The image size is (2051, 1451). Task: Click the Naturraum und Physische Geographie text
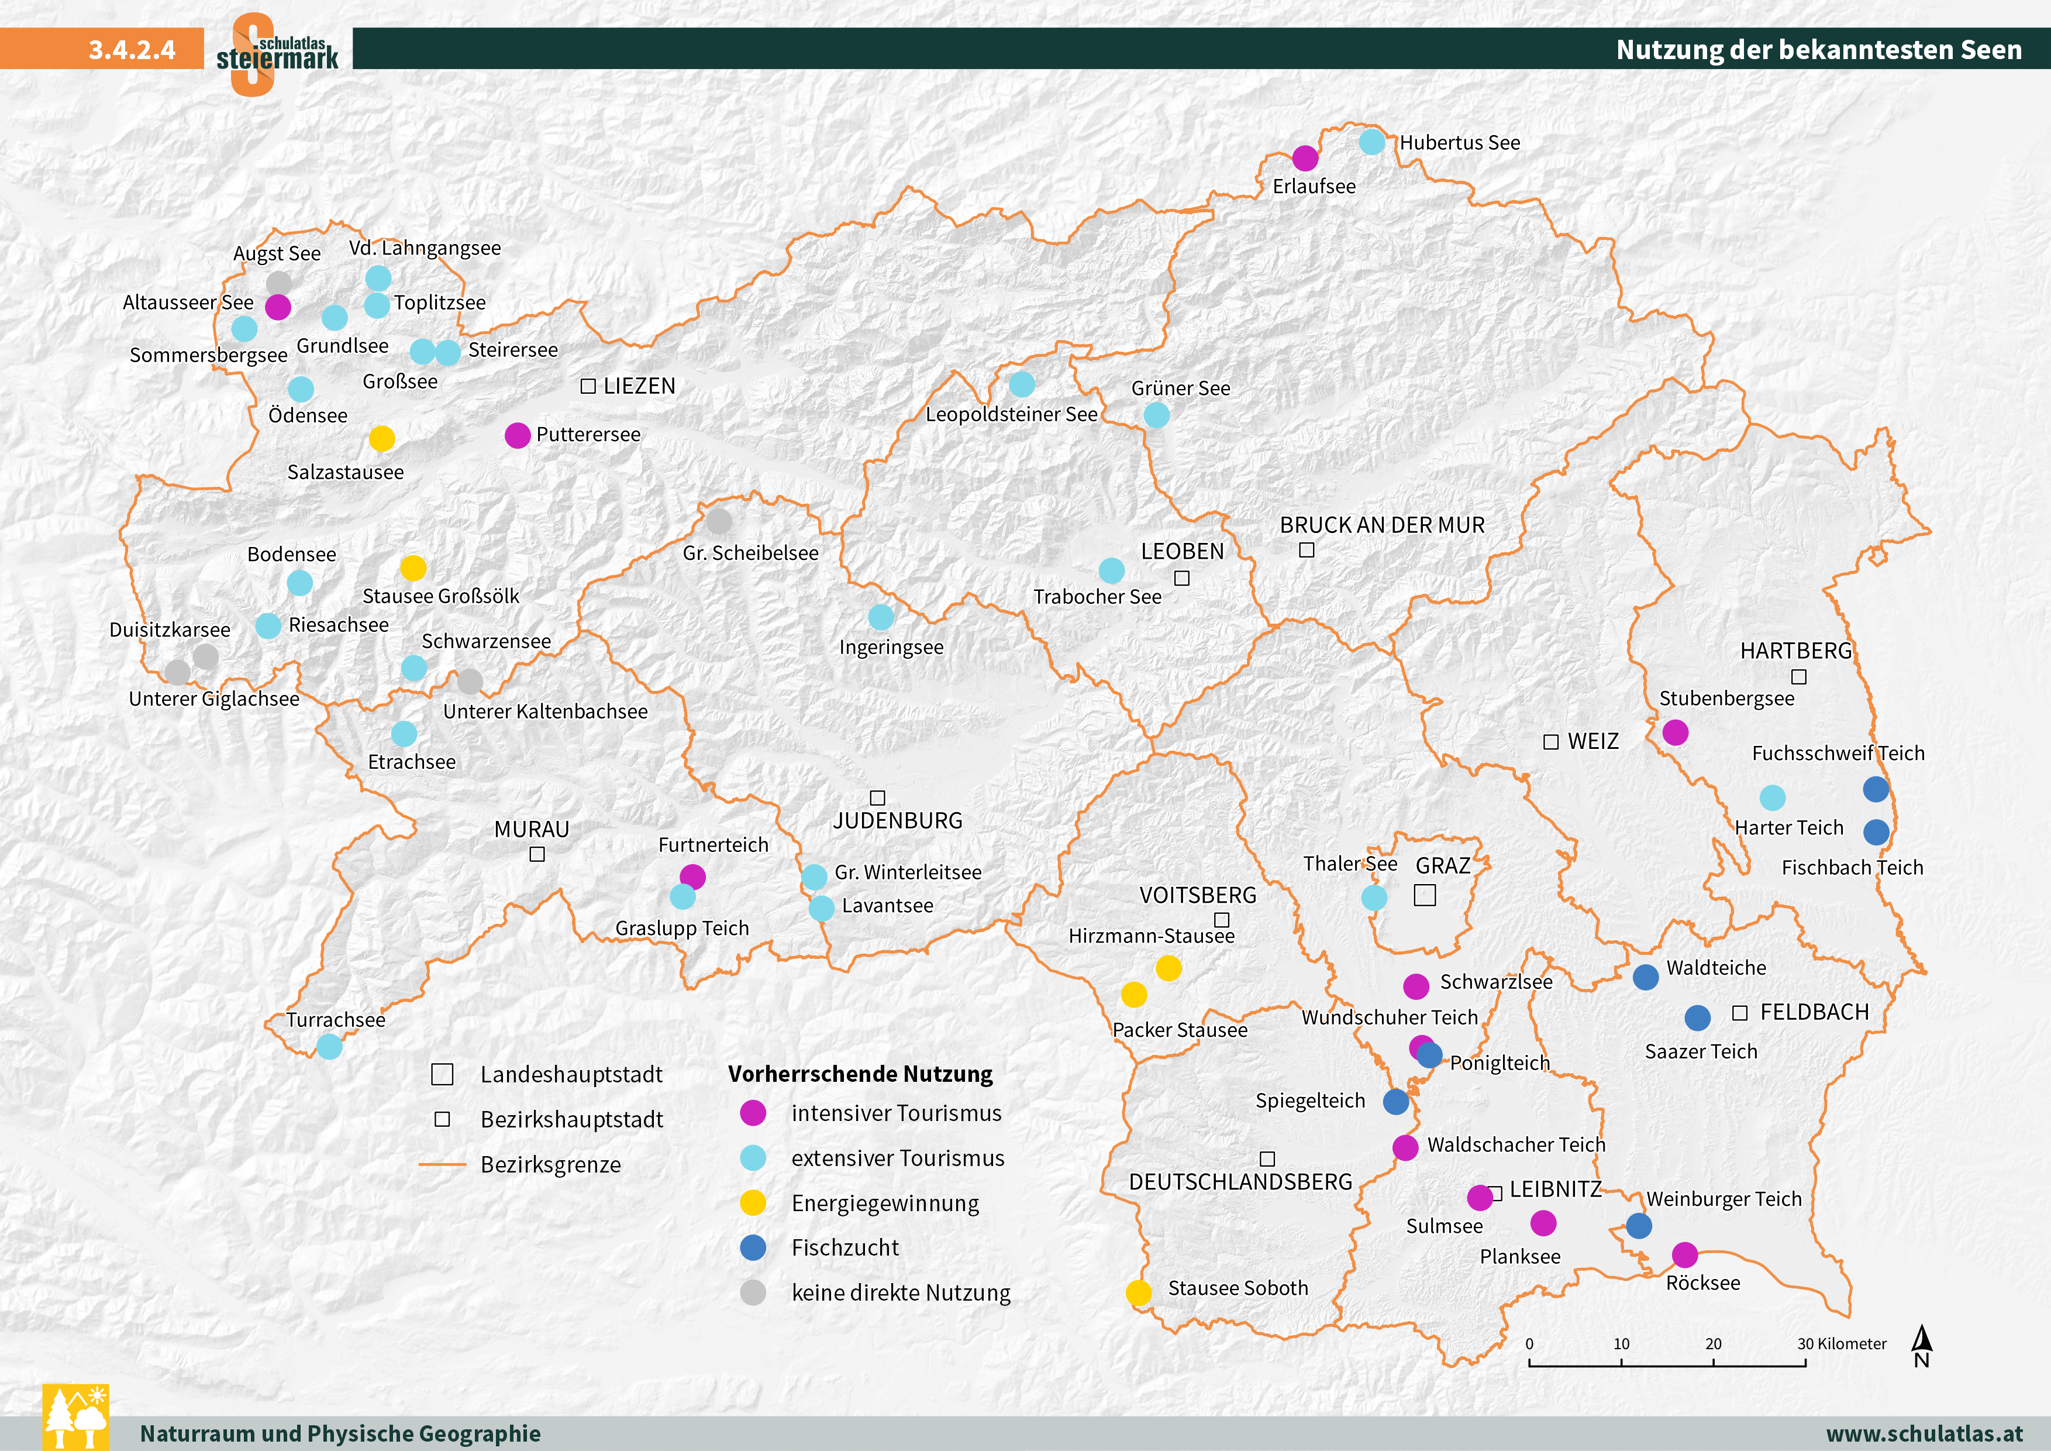(x=340, y=1433)
